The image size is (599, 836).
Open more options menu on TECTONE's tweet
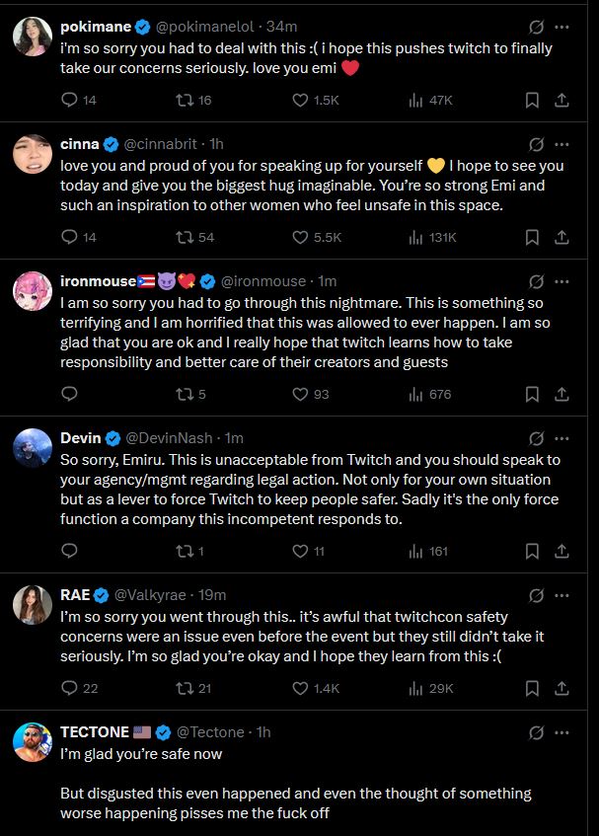point(562,732)
